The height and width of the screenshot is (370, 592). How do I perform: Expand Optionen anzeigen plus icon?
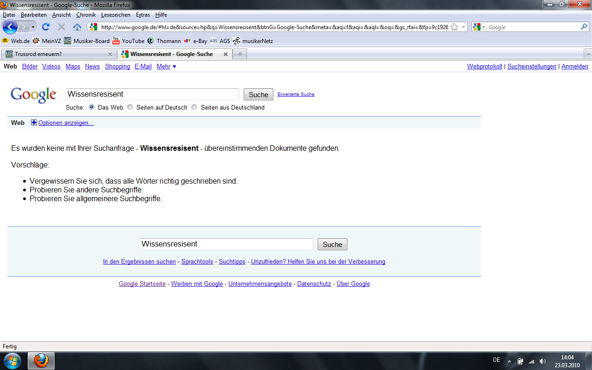coord(34,123)
